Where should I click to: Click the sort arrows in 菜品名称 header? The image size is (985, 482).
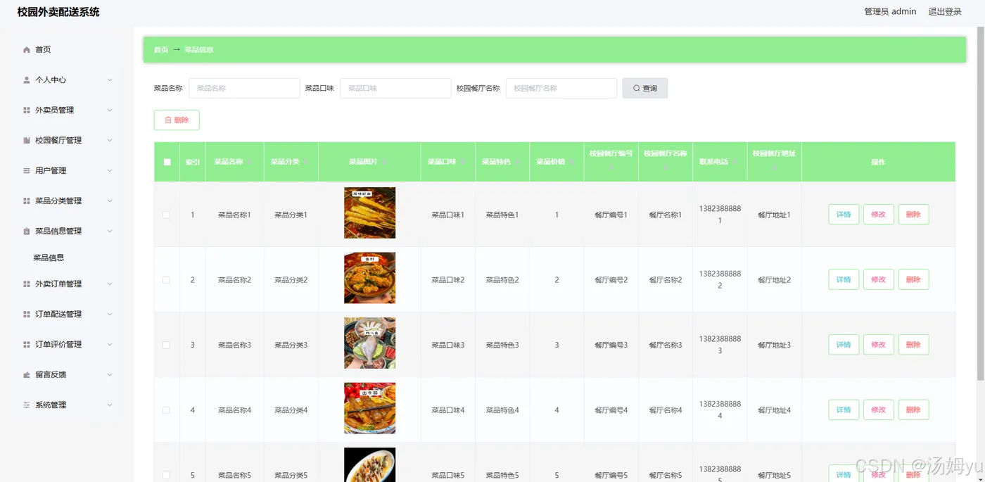point(250,162)
